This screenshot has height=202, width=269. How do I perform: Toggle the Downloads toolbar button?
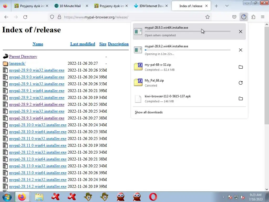coord(244,17)
